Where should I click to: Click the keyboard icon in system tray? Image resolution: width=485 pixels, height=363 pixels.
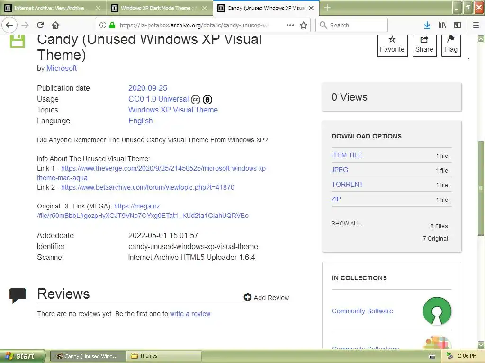pos(432,356)
